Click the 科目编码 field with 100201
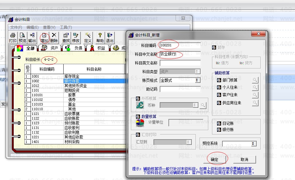295x180 pixels. click(x=180, y=45)
